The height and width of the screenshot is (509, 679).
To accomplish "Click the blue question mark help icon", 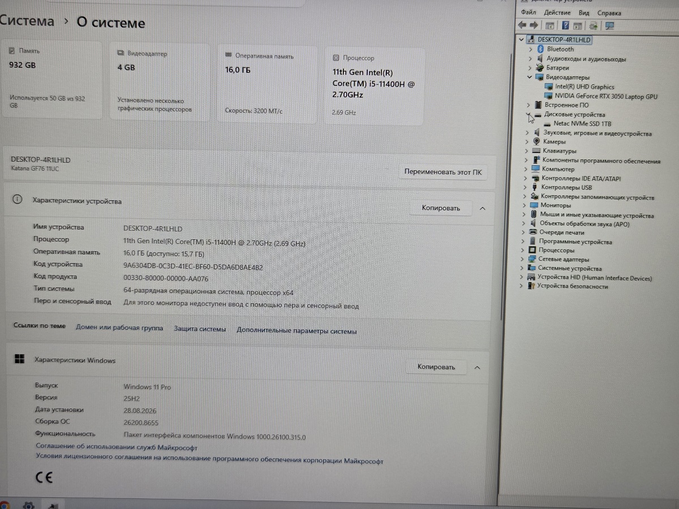I will point(565,25).
